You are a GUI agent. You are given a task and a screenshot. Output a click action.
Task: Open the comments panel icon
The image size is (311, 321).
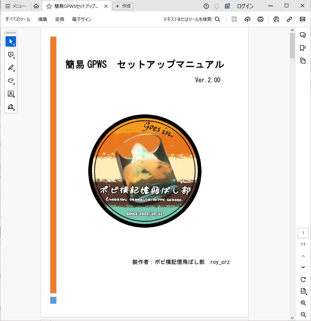303,35
